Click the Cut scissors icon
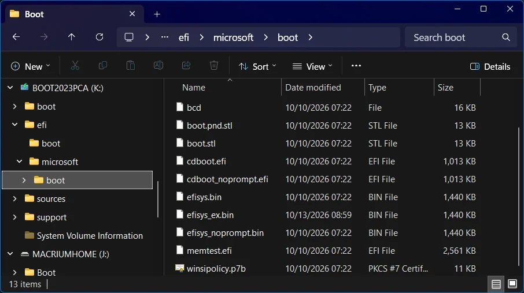 pyautogui.click(x=75, y=66)
